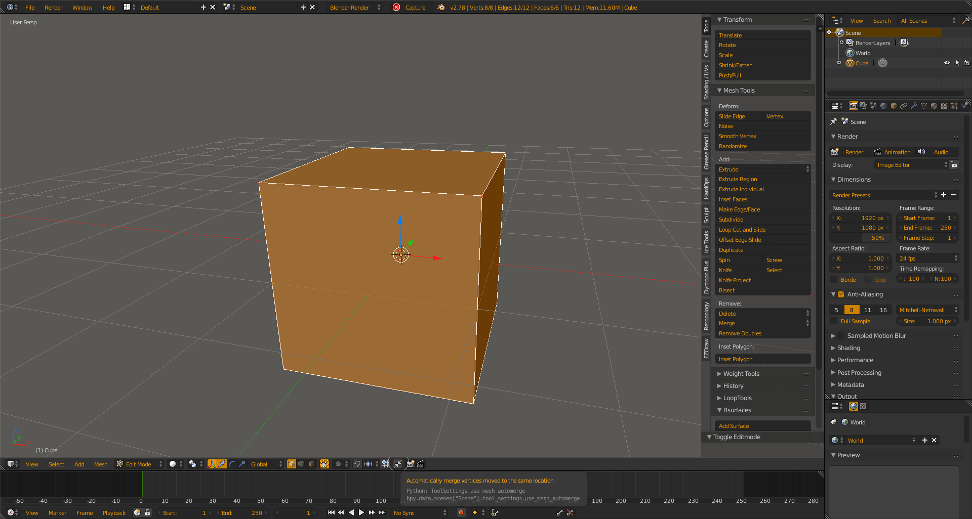This screenshot has width=972, height=519.
Task: Click the Particles sparkles icon
Action: point(955,106)
